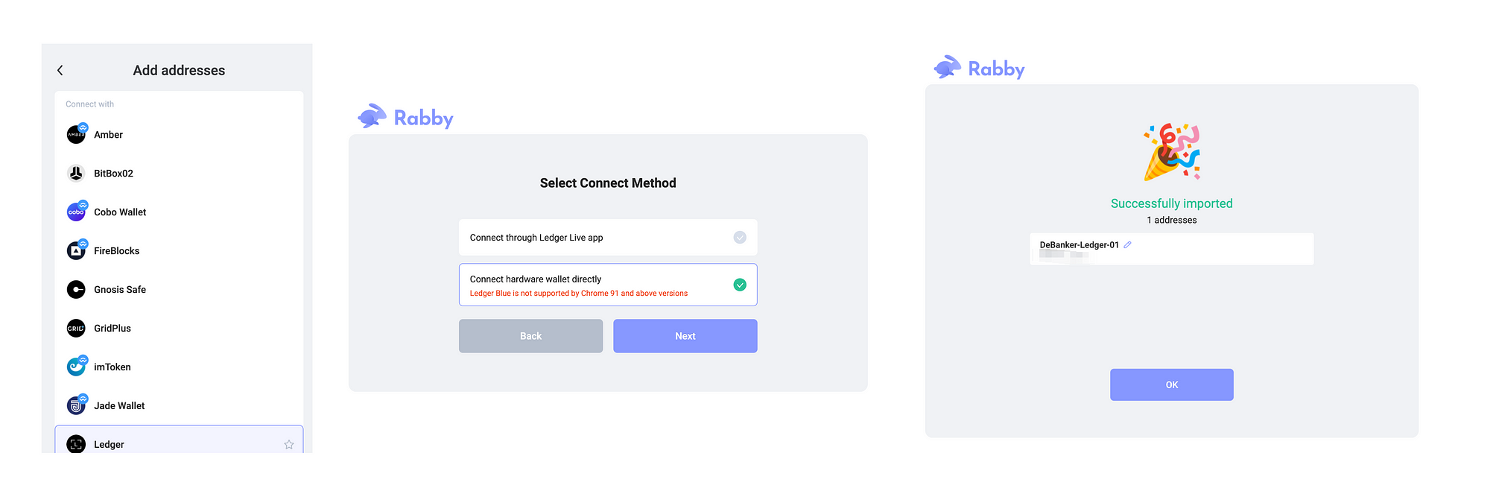Select Connect hardware wallet directly option
Screen dimensions: 1490x497
click(608, 284)
